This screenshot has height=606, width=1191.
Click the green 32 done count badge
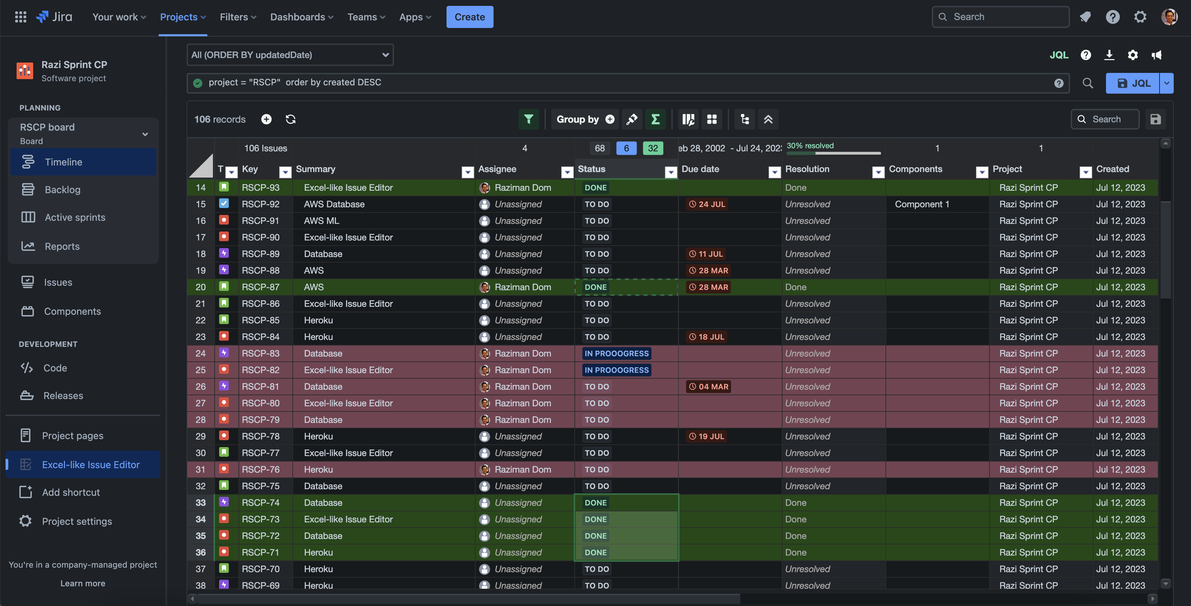653,148
